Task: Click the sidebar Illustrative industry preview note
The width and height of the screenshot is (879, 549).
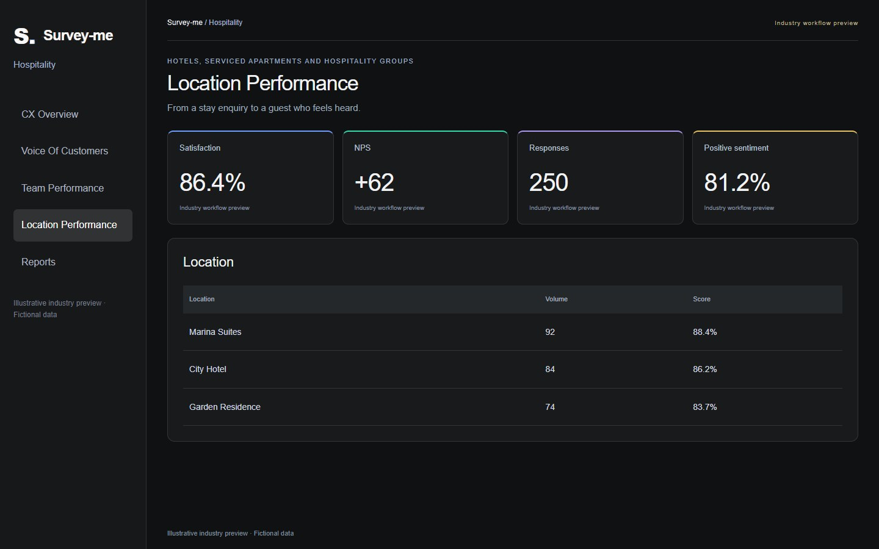Action: (59, 309)
